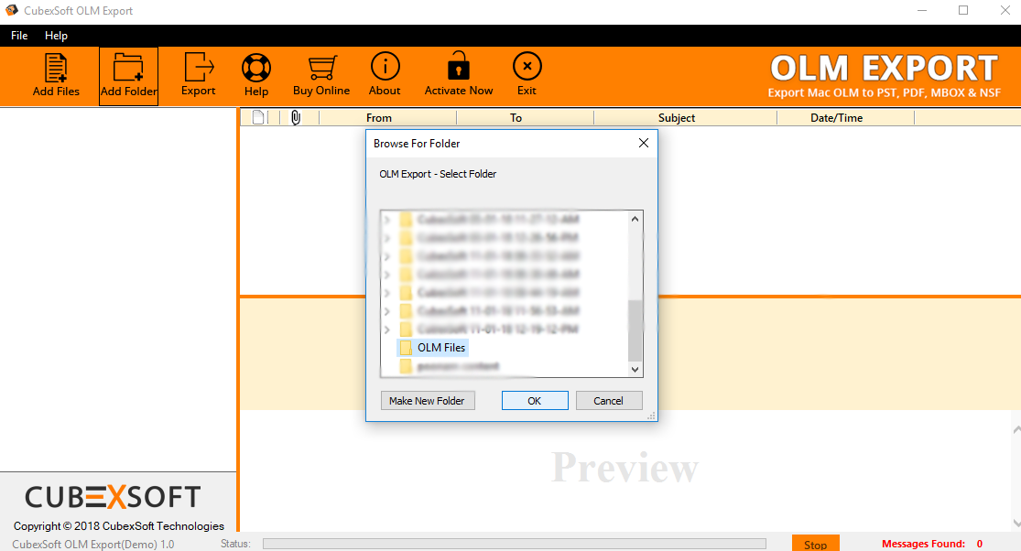Minimize the CubexSoft OLM Export window
The image size is (1021, 551).
[x=922, y=10]
